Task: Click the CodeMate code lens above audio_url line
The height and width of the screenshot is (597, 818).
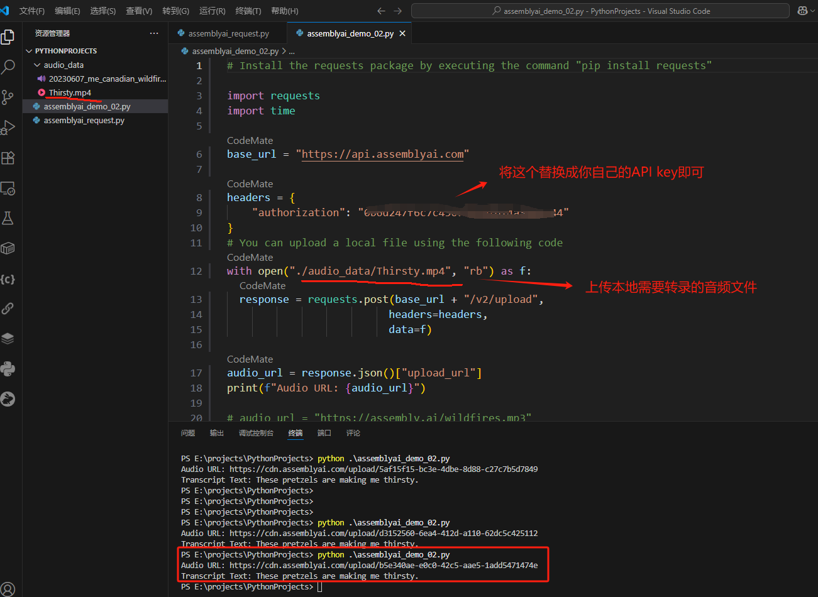Action: pos(250,359)
